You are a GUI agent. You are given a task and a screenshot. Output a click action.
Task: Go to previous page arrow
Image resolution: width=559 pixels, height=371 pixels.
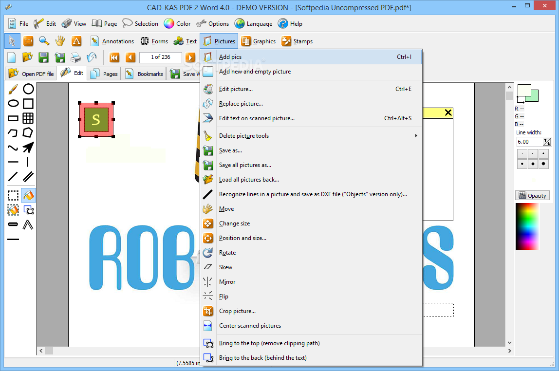pos(130,57)
